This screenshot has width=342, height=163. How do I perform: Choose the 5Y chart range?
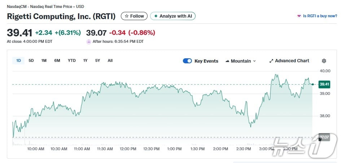pos(97,60)
